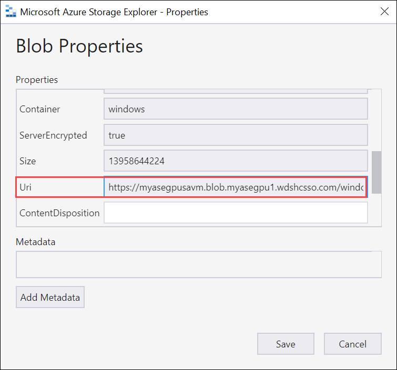Click the Uri label
This screenshot has width=397, height=370.
(26, 187)
